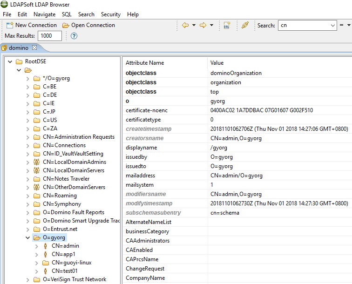
Task: Open the File menu
Action: coord(7,14)
